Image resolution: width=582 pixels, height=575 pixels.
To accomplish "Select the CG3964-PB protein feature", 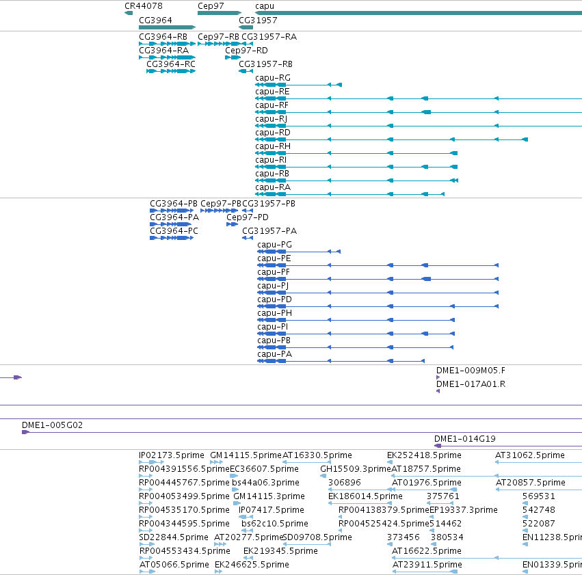I will tap(172, 211).
